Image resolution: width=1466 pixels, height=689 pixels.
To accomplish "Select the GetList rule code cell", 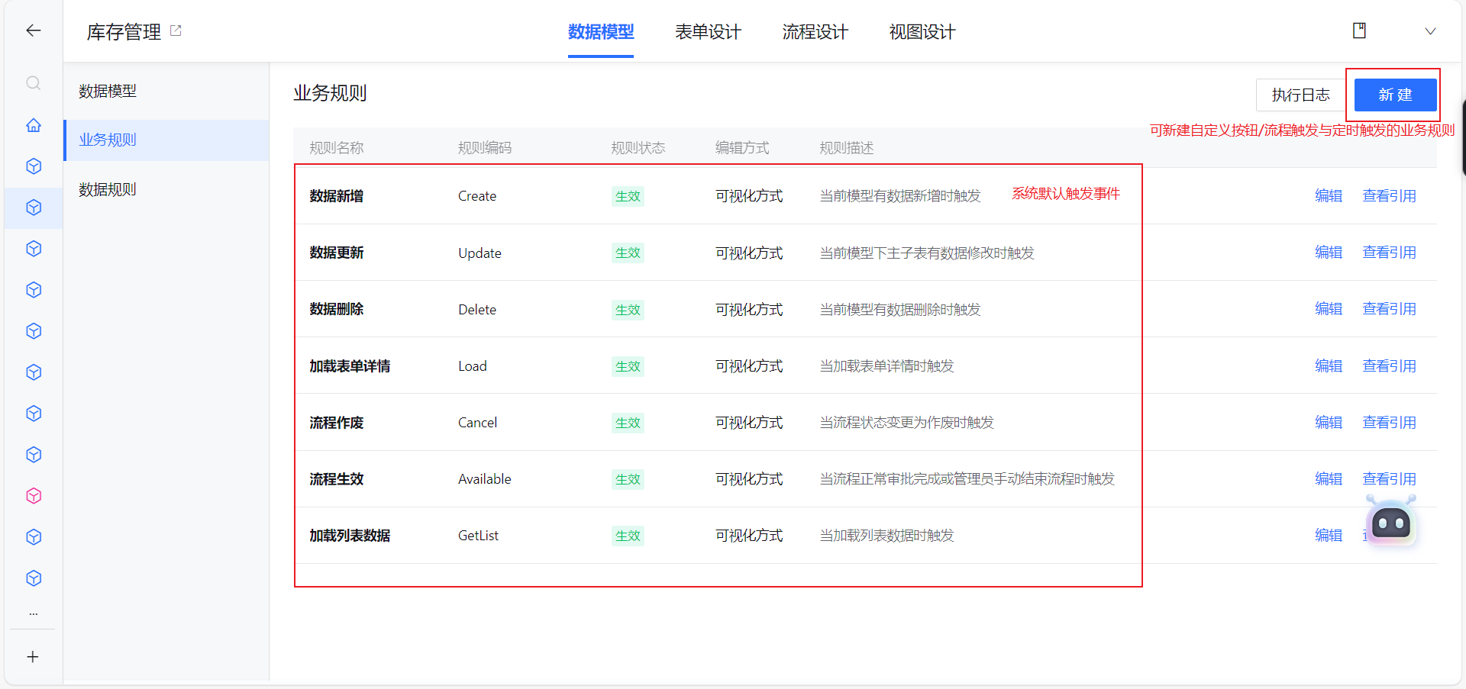I will click(478, 536).
